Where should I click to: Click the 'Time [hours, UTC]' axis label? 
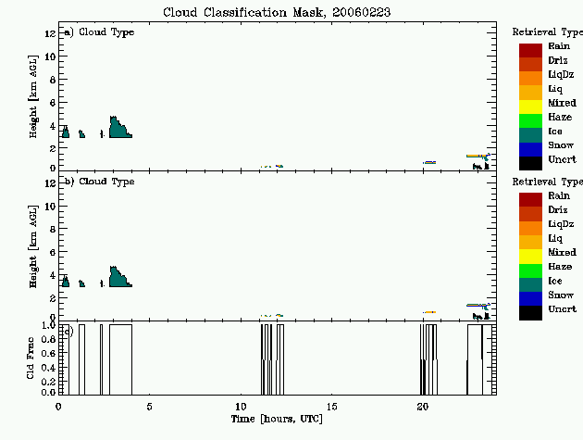click(x=277, y=419)
